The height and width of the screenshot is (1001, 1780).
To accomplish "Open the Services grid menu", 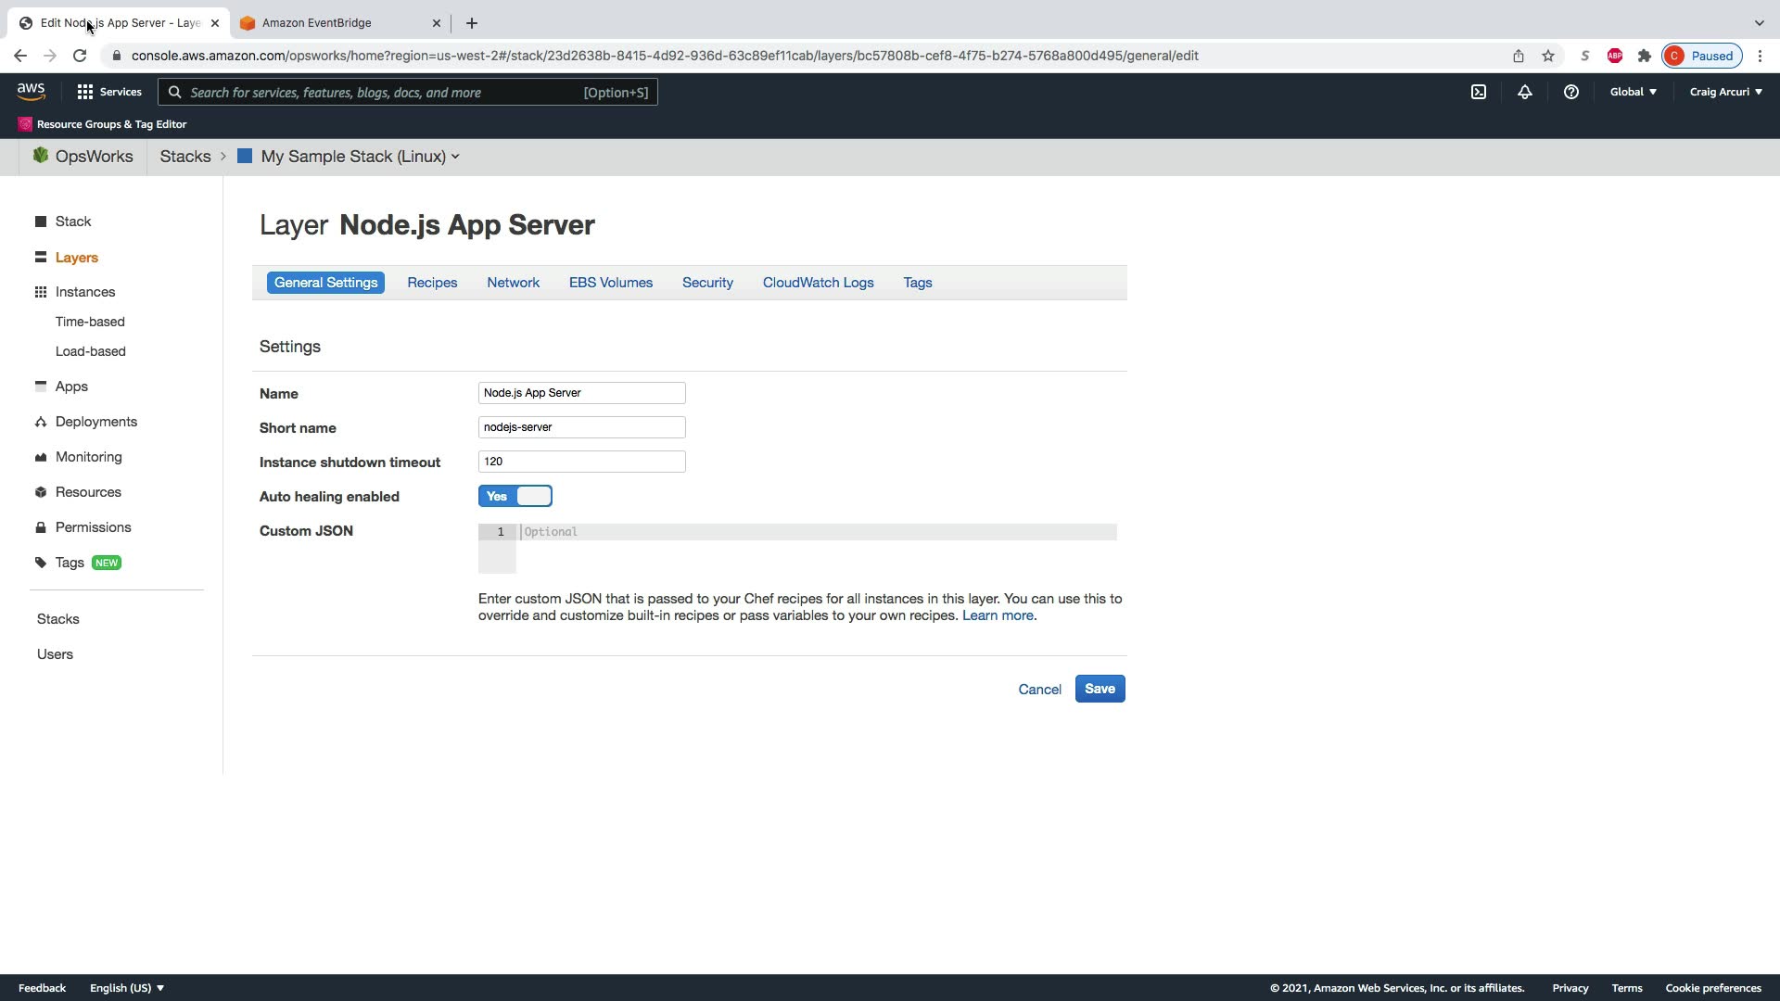I will pyautogui.click(x=109, y=92).
